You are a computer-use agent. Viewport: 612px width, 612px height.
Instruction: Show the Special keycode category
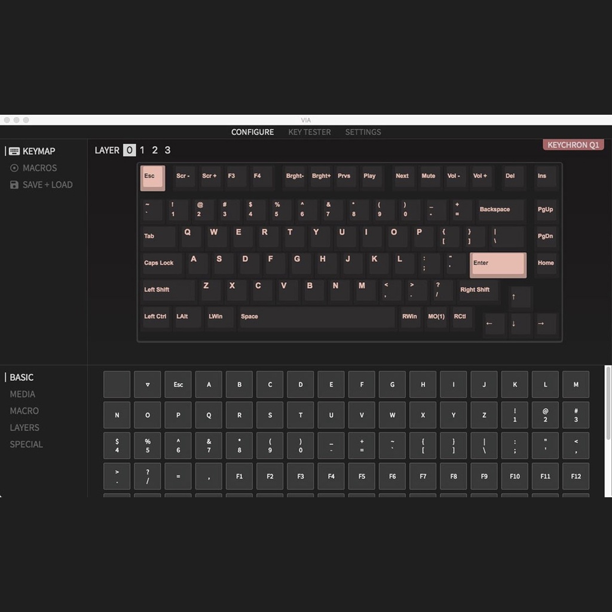[x=26, y=444]
